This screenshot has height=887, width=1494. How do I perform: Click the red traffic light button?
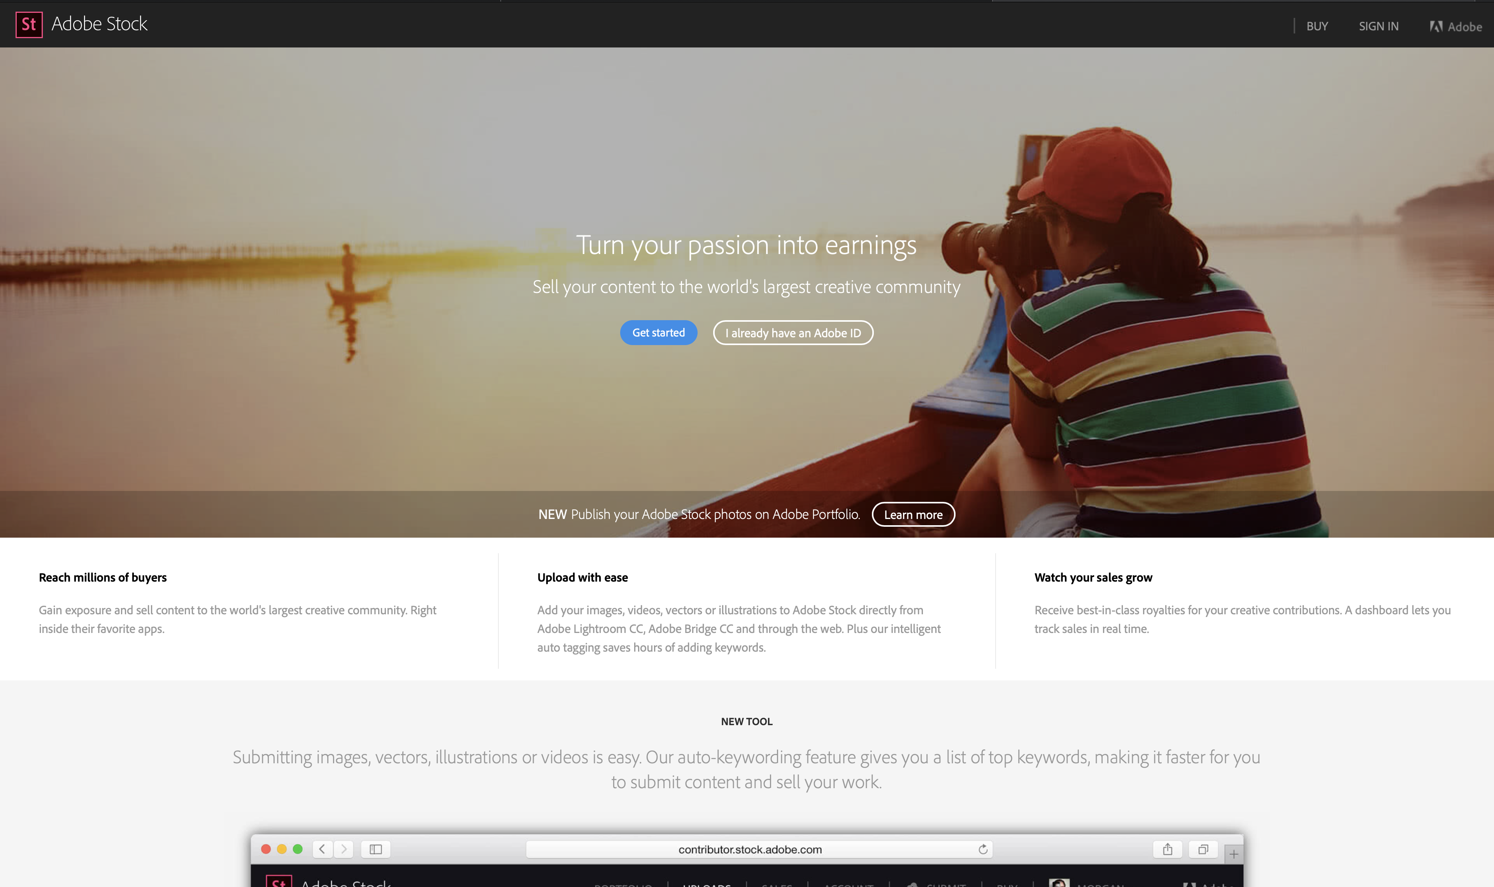click(x=266, y=848)
